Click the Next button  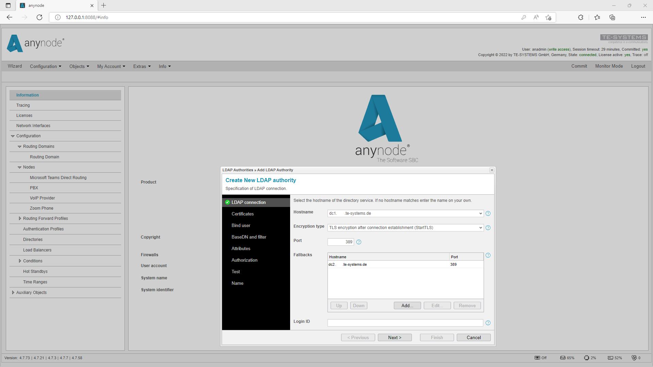(395, 337)
